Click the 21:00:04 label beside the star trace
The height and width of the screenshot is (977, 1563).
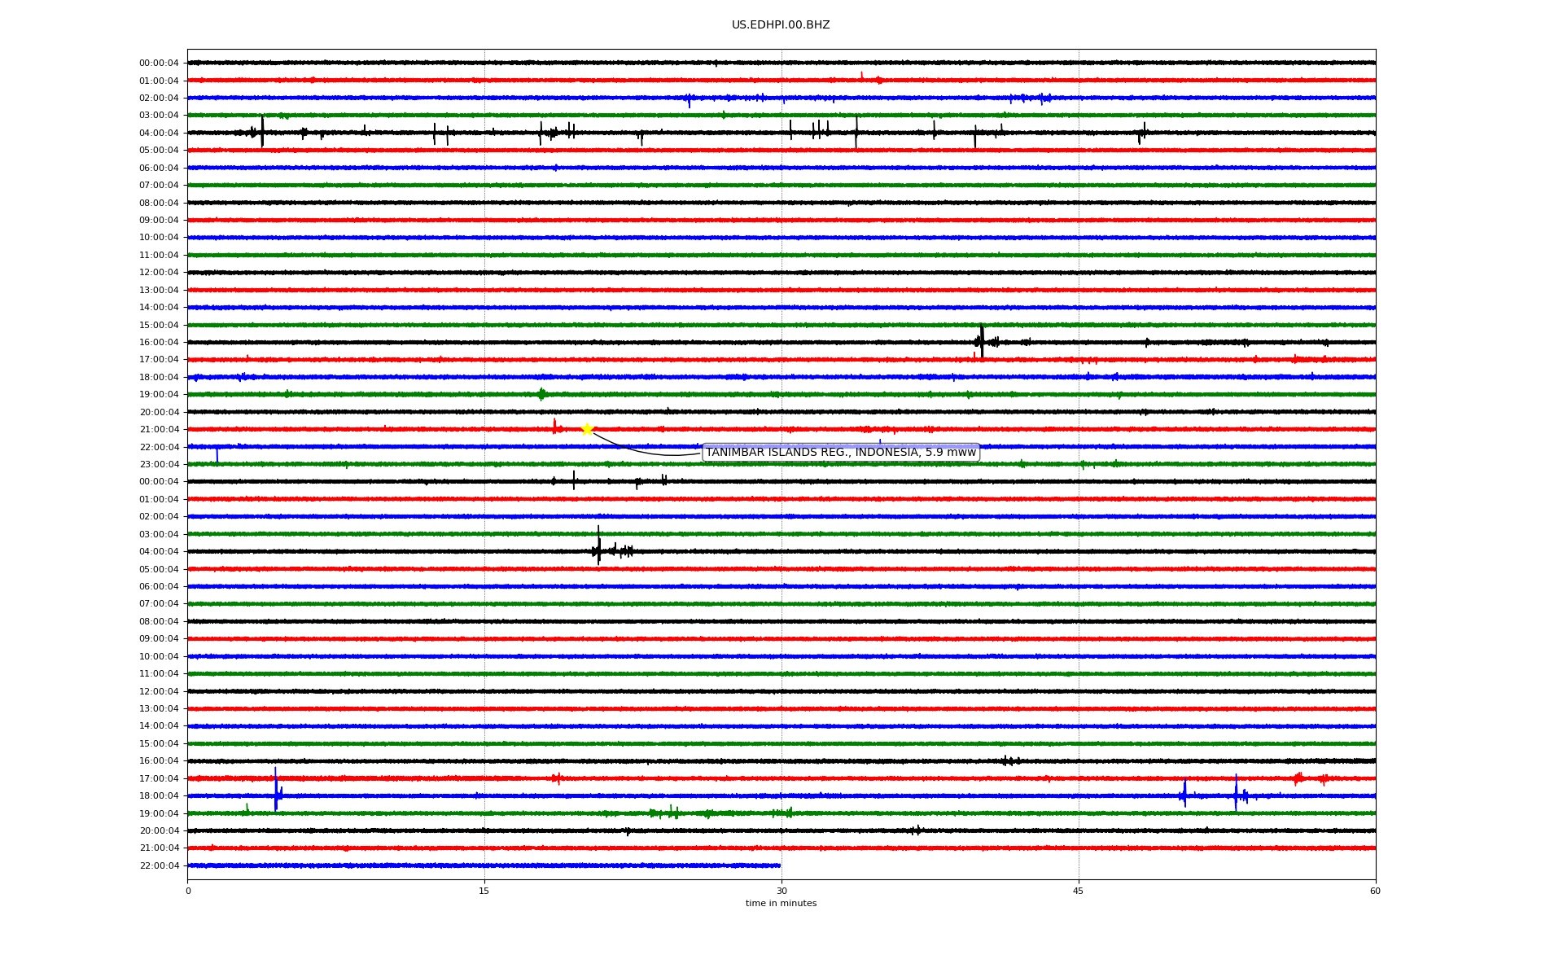159,430
